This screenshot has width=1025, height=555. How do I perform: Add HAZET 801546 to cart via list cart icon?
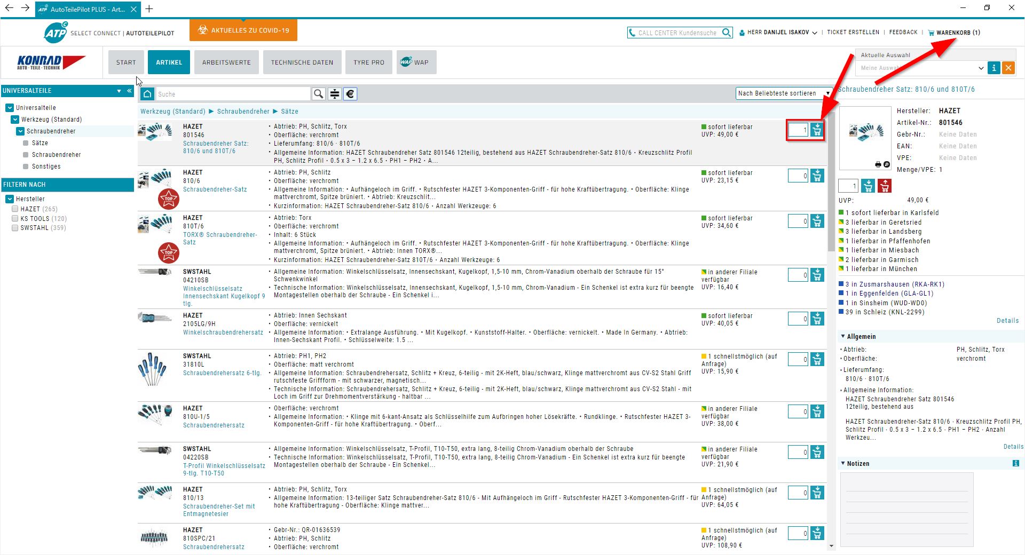pos(817,130)
